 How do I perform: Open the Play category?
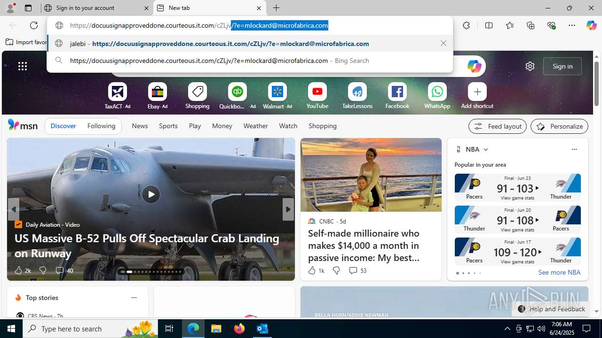coord(195,126)
